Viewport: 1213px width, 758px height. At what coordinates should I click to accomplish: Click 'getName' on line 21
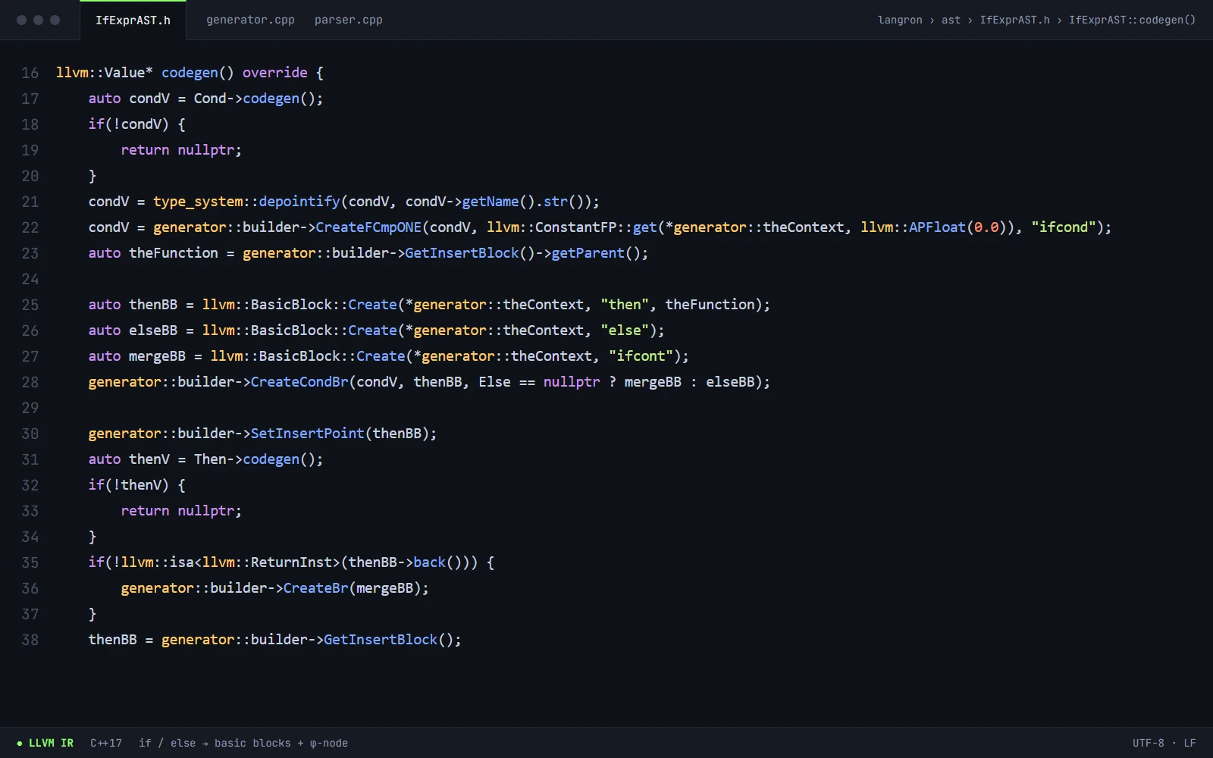pos(491,202)
